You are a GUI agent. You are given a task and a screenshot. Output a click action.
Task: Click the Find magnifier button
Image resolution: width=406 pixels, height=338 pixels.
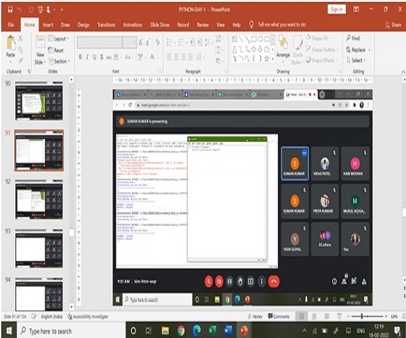[x=353, y=39]
